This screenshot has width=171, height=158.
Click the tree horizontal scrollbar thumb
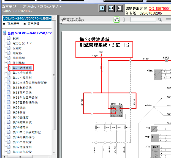coord(20,157)
